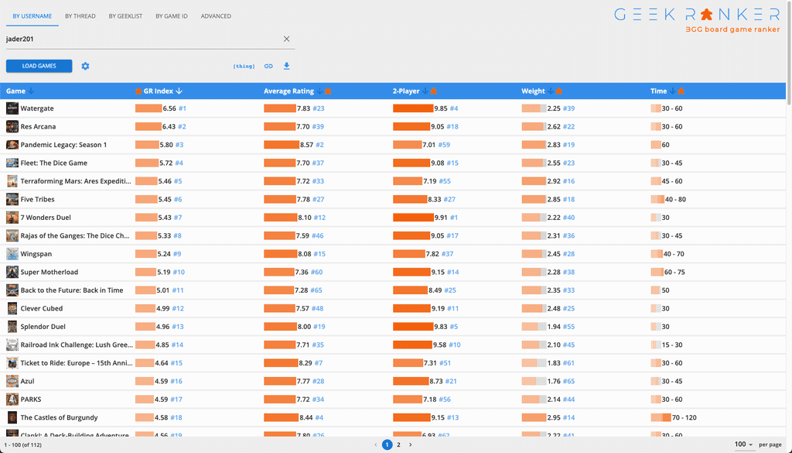Image resolution: width=792 pixels, height=453 pixels.
Task: Sort by Time arrow
Action: [672, 91]
